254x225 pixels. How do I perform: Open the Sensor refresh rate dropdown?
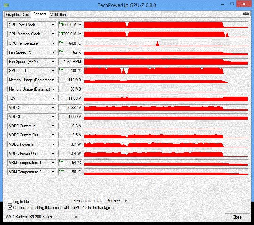pyautogui.click(x=118, y=201)
